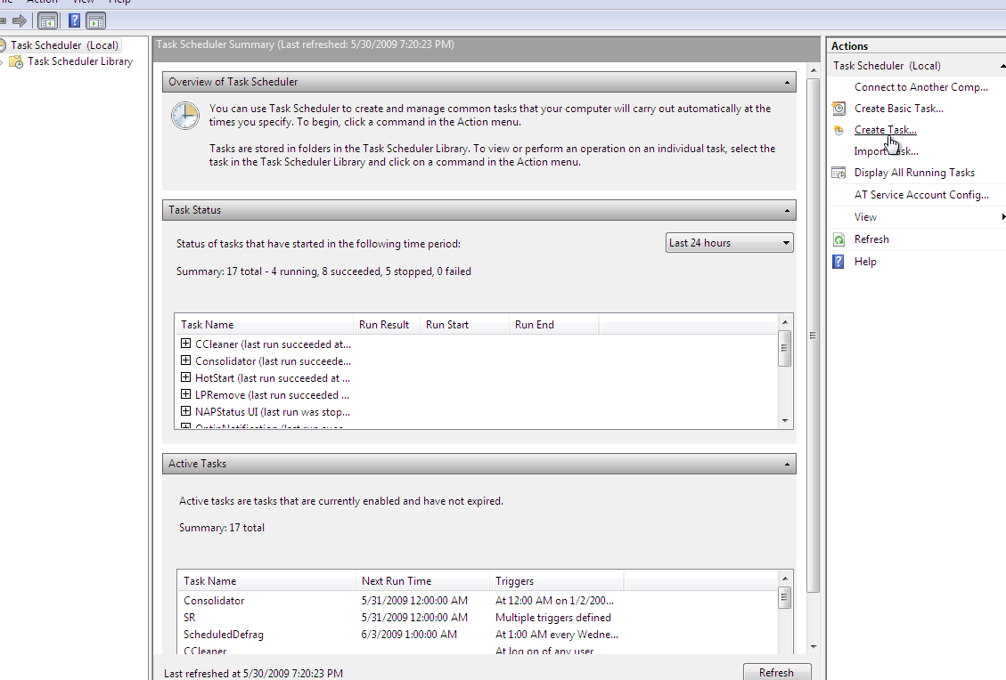Screen dimensions: 1006x680
Task: Select Task Scheduler (Local) tree node
Action: 64,45
